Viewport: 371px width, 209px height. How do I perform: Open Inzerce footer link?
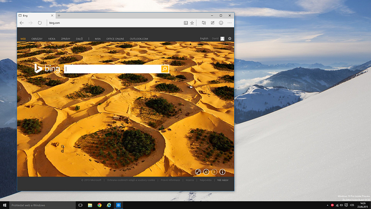tap(190, 180)
